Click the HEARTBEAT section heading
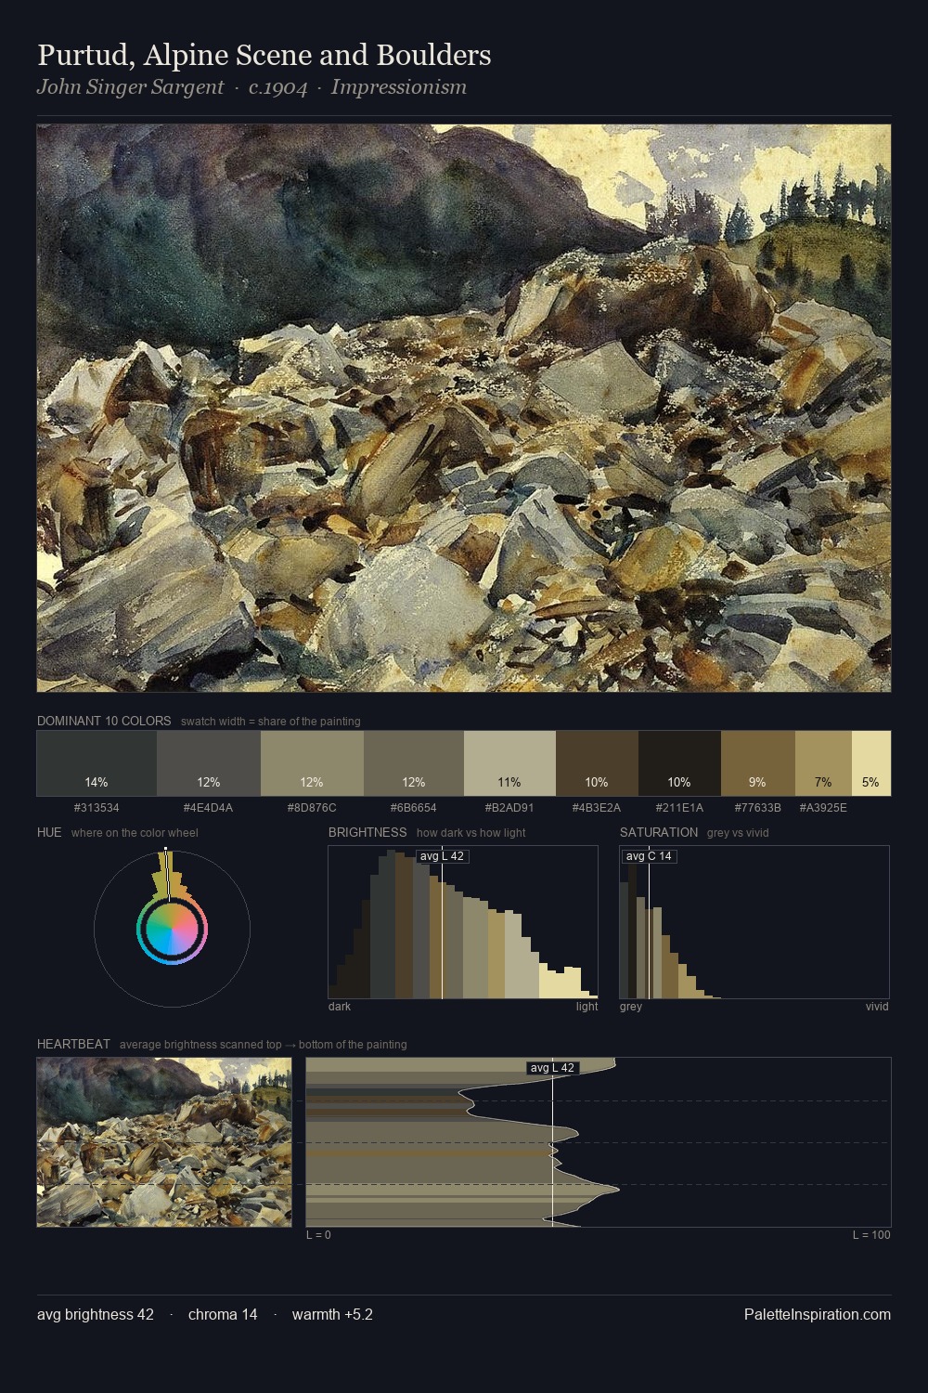The width and height of the screenshot is (928, 1393). 73,1044
